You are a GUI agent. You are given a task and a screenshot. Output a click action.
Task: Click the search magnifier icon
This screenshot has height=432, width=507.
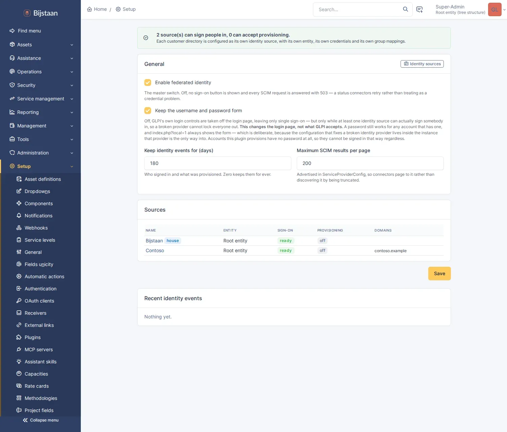pyautogui.click(x=405, y=9)
